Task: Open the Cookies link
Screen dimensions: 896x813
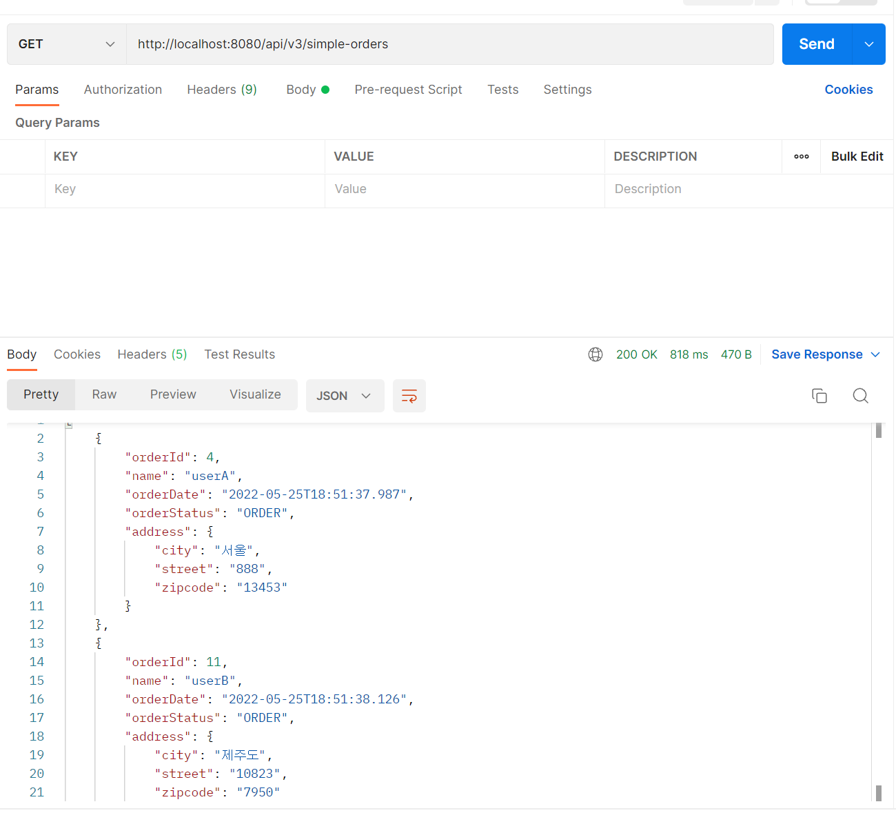Action: coord(848,90)
